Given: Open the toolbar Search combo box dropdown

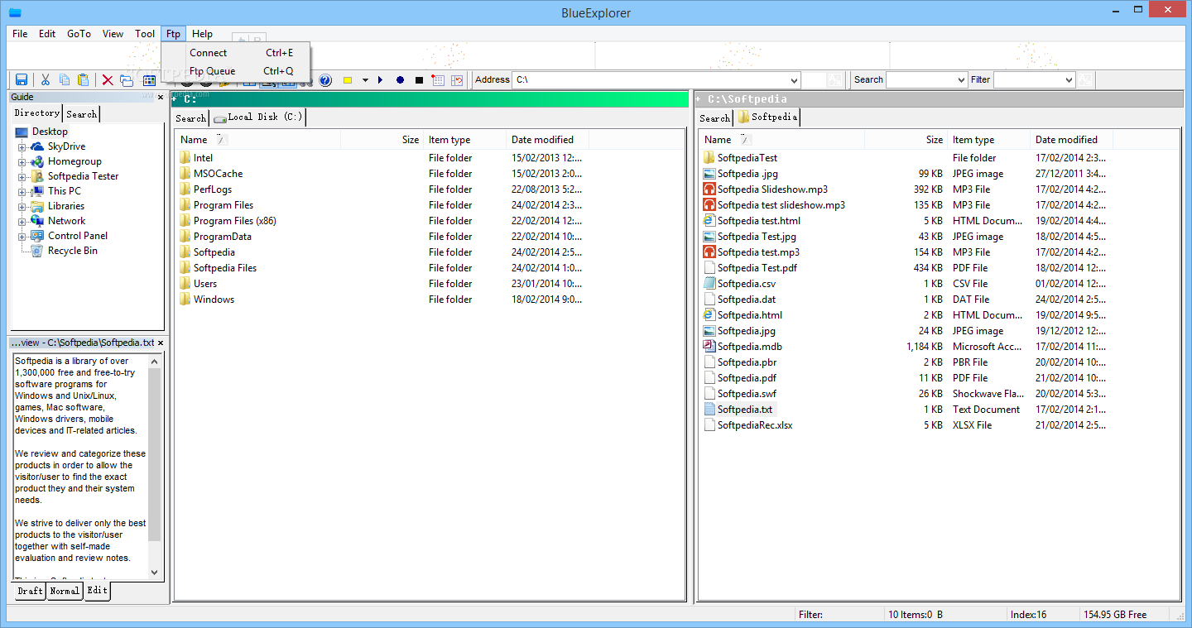Looking at the screenshot, I should 961,80.
